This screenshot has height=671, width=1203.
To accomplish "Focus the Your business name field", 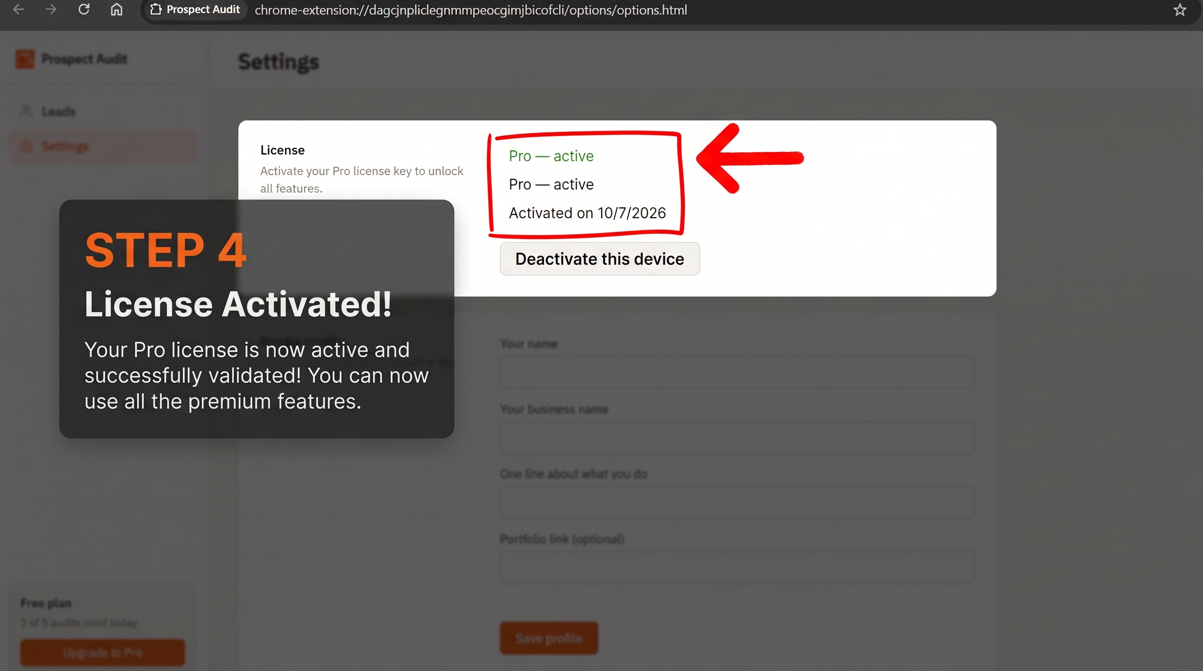I will 737,438.
